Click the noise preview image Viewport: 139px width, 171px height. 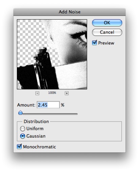(x=52, y=54)
